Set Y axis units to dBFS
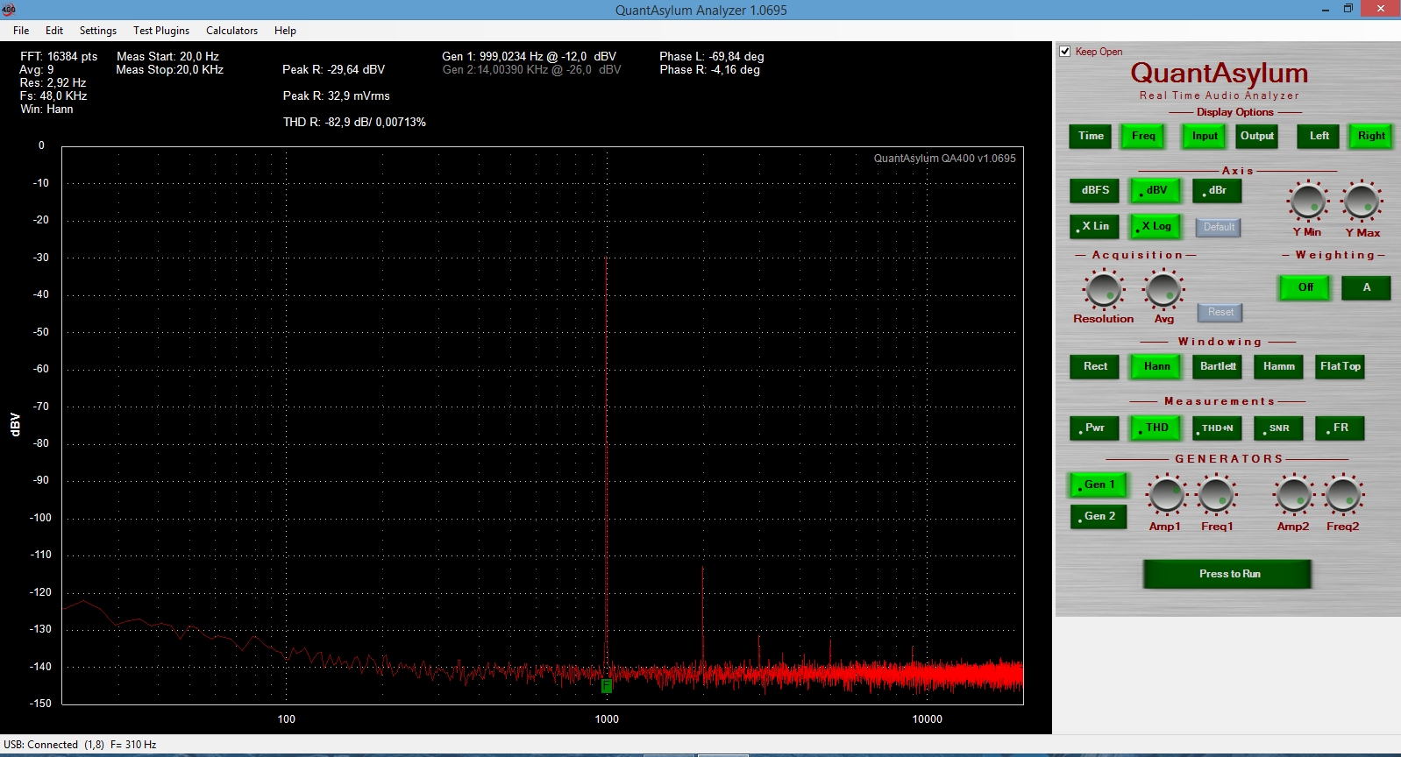 [x=1095, y=190]
